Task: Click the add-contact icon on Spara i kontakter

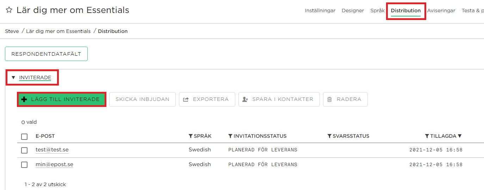Action: click(x=246, y=100)
